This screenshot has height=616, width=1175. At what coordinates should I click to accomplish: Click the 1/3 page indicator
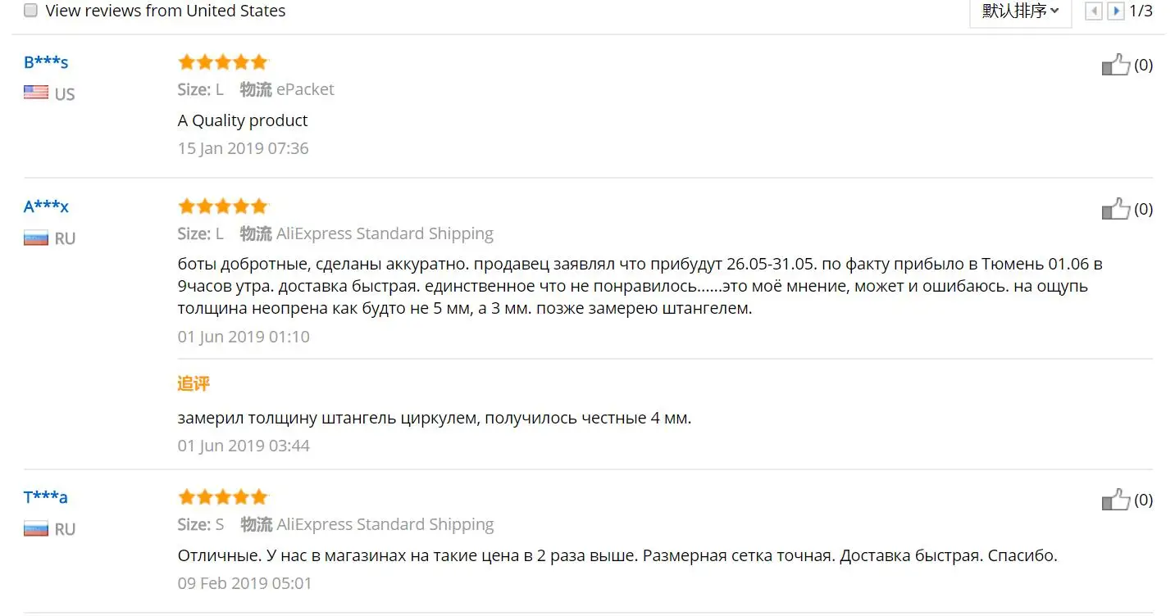pyautogui.click(x=1141, y=11)
